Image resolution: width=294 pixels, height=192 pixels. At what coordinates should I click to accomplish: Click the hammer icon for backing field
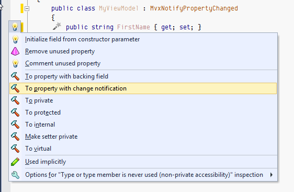pyautogui.click(x=15, y=76)
